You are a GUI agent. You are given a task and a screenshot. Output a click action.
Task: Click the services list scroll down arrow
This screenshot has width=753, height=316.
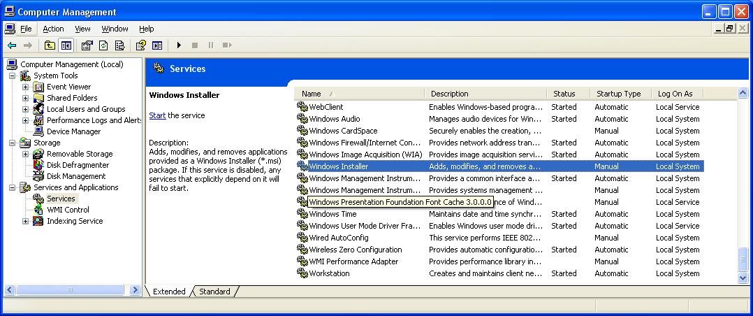point(743,278)
